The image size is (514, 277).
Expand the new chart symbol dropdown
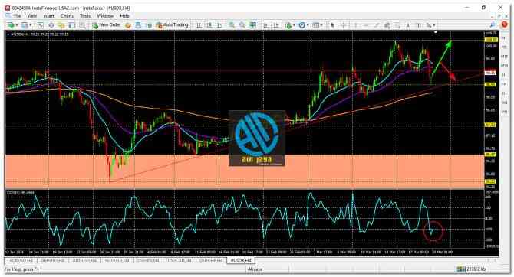[x=16, y=25]
